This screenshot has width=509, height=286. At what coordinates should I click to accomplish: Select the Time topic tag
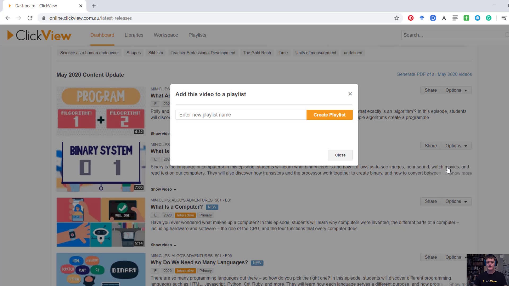point(283,53)
